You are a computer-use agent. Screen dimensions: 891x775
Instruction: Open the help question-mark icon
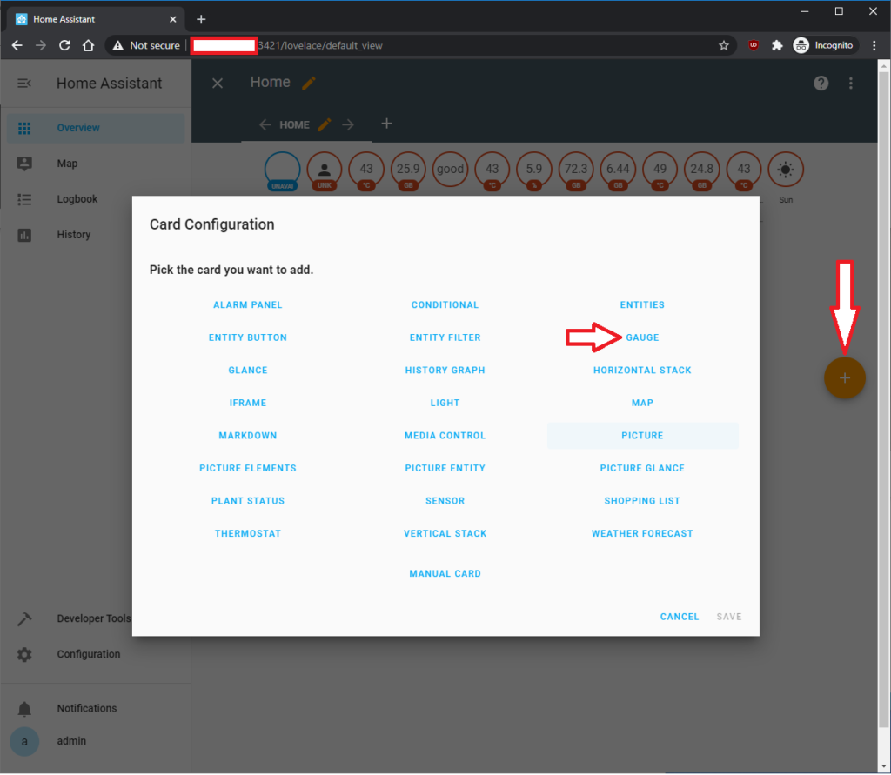pyautogui.click(x=821, y=84)
